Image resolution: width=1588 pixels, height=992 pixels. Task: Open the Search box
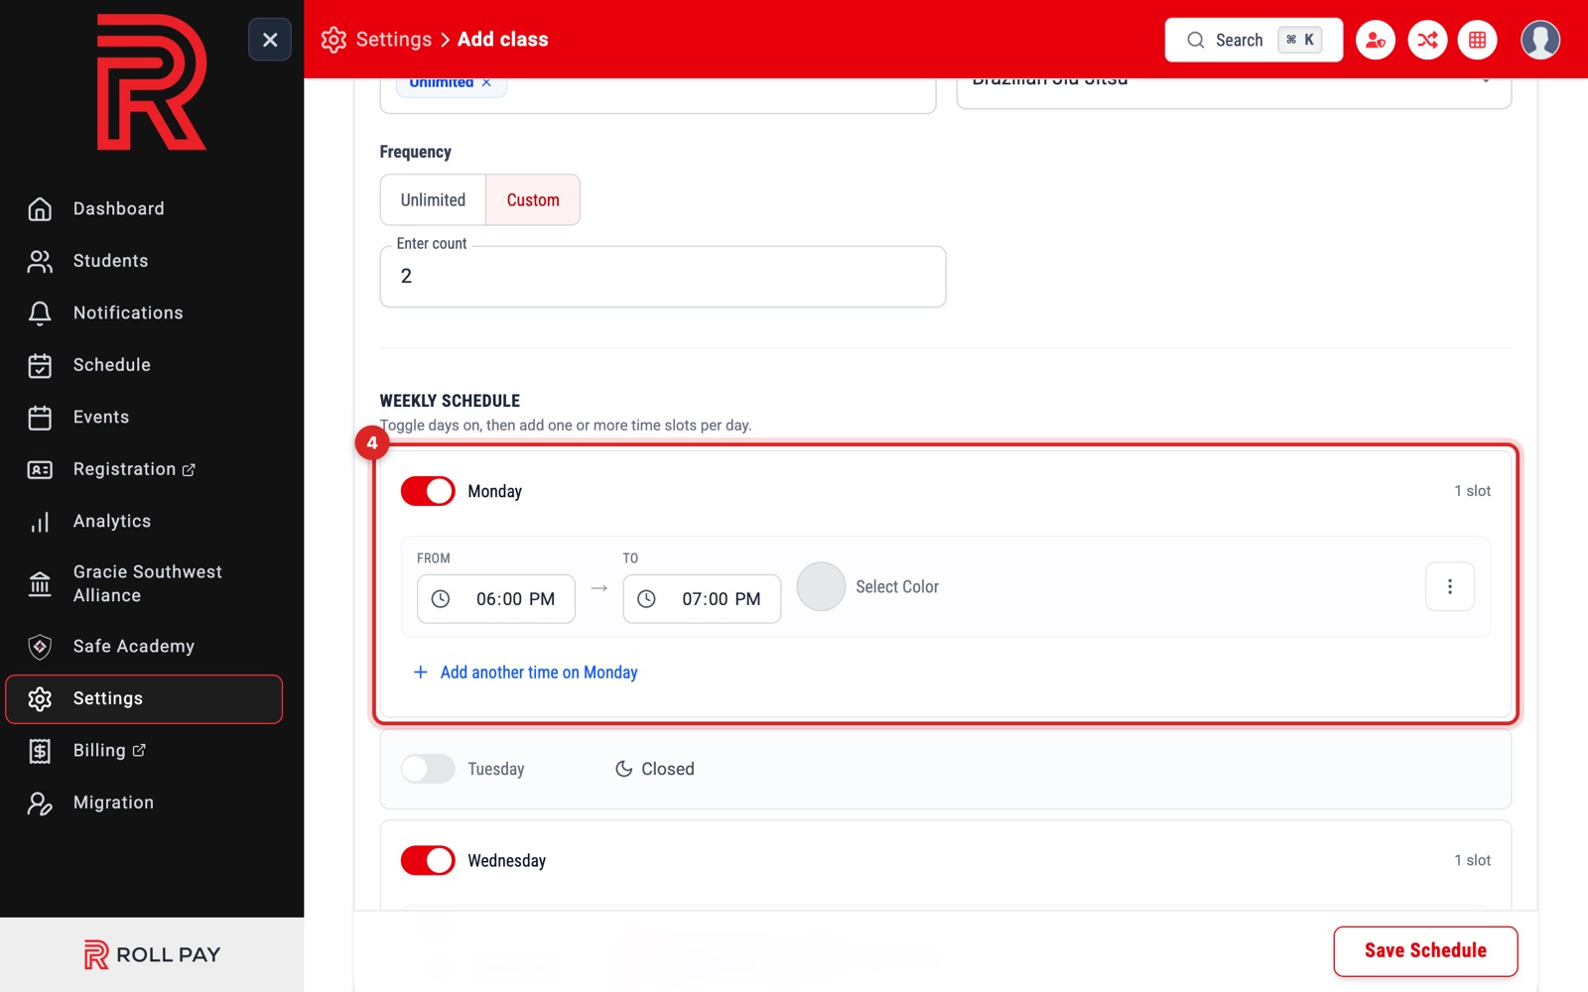1254,40
